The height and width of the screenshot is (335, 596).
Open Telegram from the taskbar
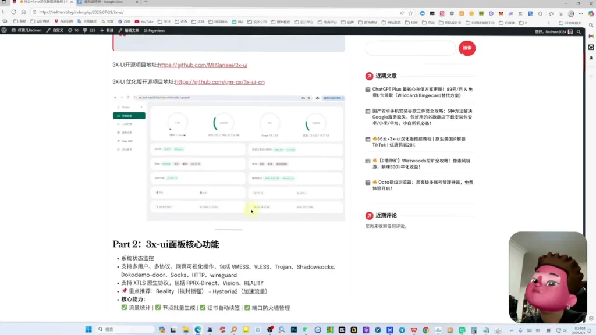402,330
